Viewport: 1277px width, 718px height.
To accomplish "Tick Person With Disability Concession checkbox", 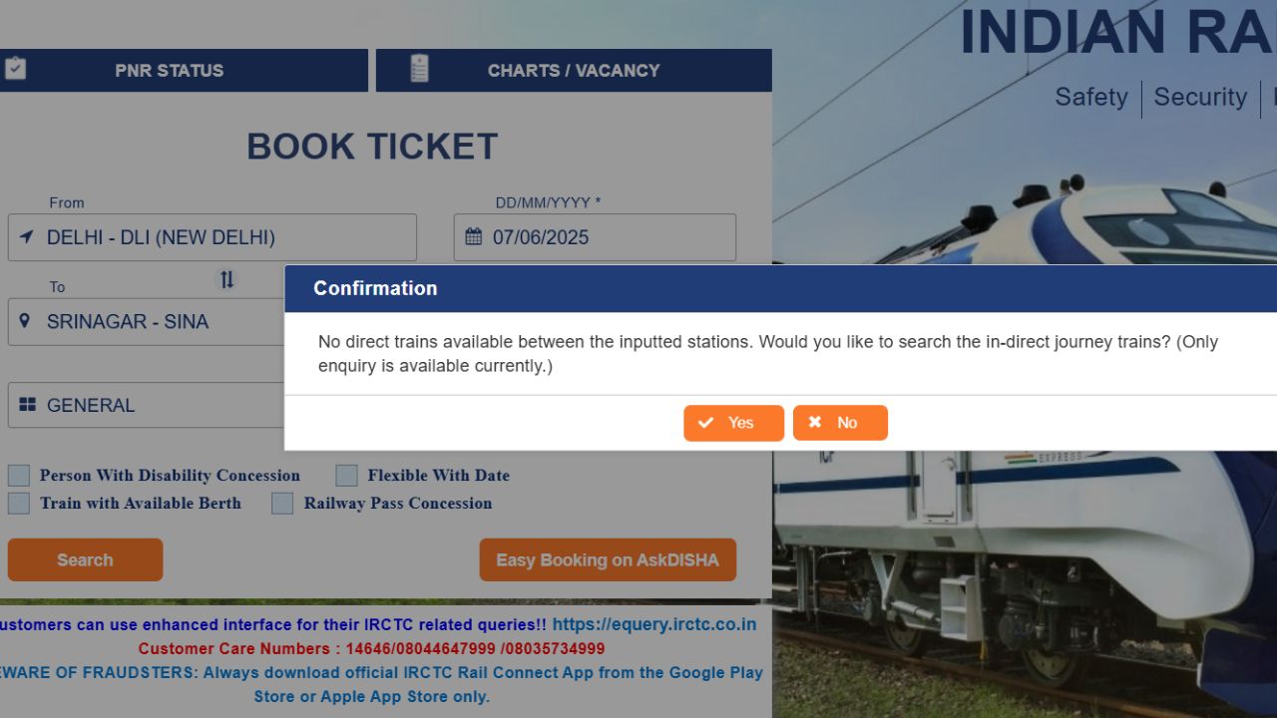I will [19, 475].
